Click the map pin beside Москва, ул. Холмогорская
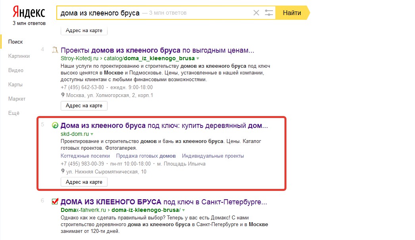This screenshot has width=415, height=240. [x=63, y=95]
